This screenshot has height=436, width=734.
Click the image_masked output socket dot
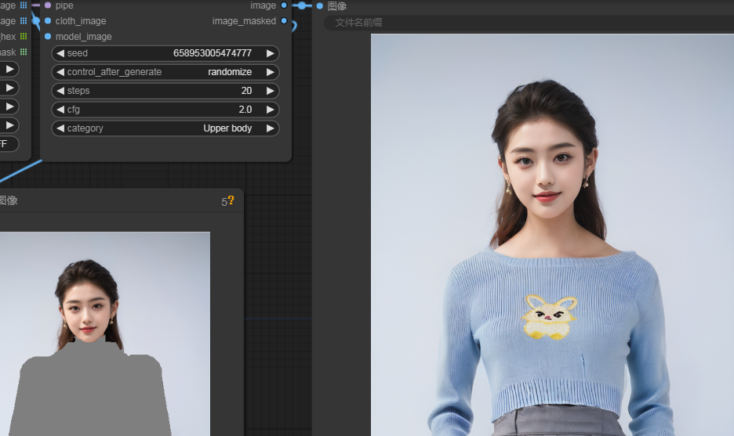coord(284,21)
